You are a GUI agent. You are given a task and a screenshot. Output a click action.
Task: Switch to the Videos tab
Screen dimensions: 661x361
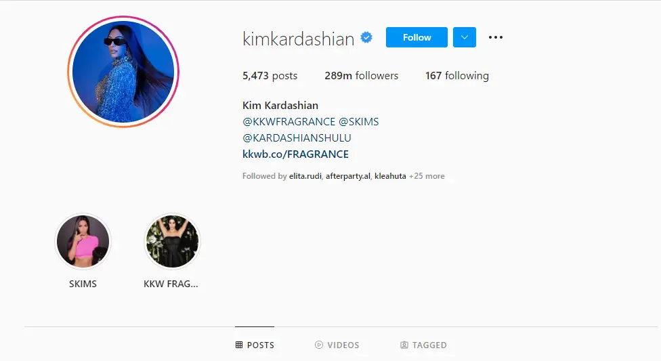click(337, 345)
